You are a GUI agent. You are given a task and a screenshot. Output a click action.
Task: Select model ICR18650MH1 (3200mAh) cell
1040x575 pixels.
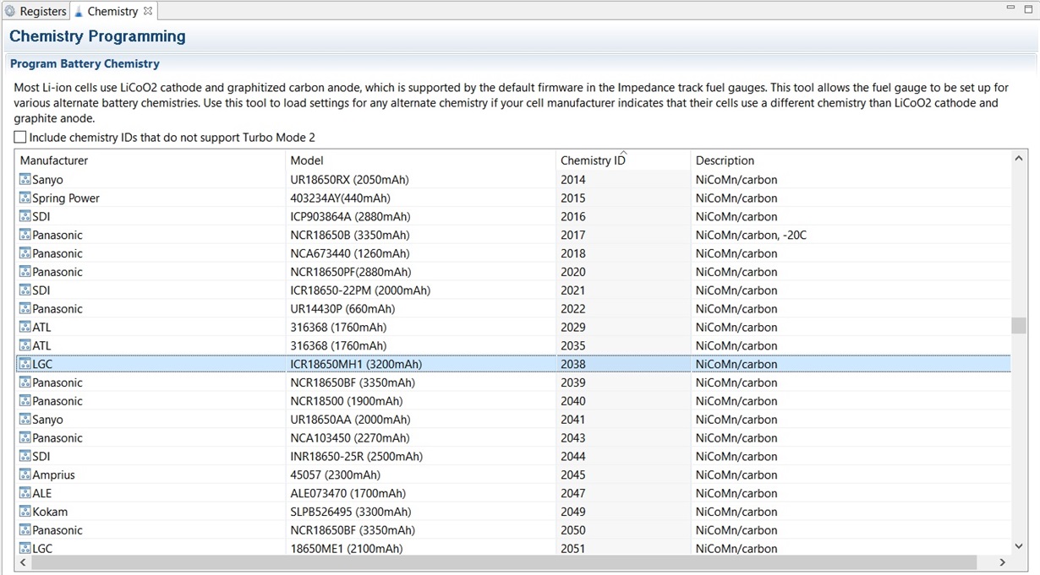(356, 365)
